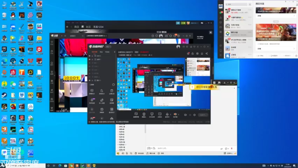Screen dimensions: 298x168
Task: Open the Steam downloads settings gear
Action: [210, 32]
